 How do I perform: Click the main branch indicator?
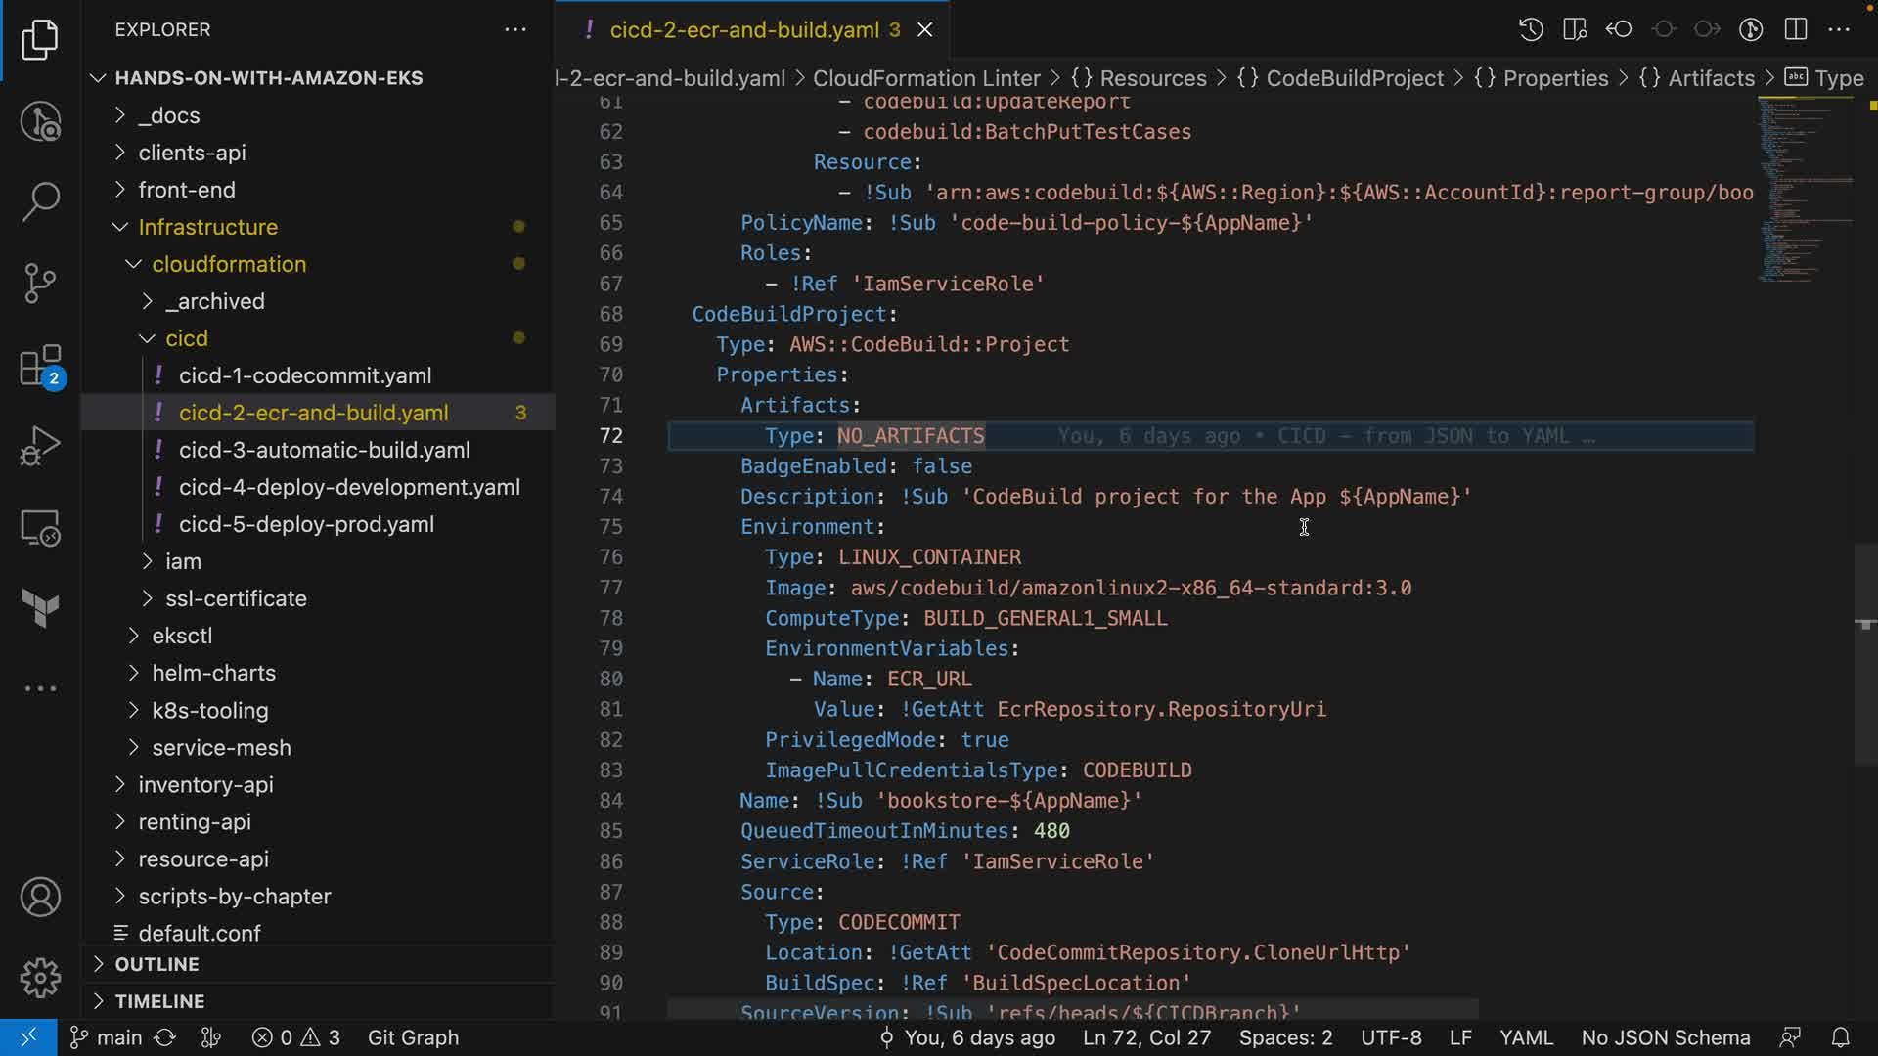(108, 1037)
